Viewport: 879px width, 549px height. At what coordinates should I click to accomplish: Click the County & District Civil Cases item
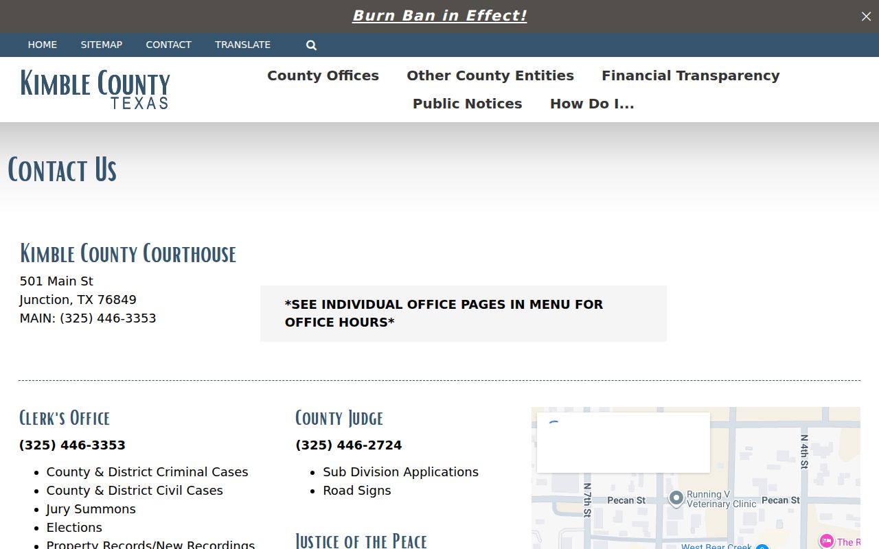point(135,491)
